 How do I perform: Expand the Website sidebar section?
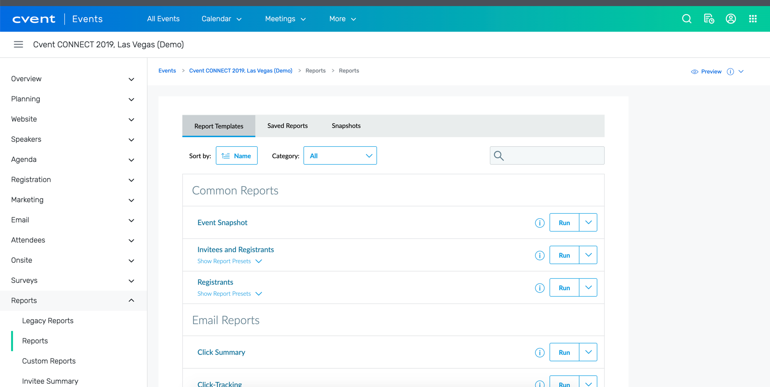[73, 119]
